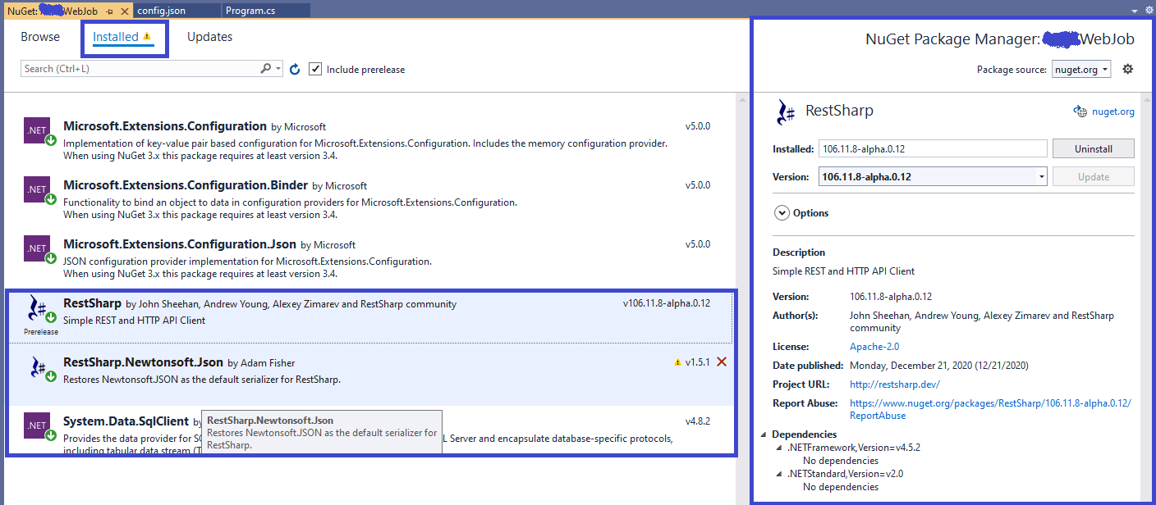Select Microsoft.Extensions.Configuration.Binder package
The width and height of the screenshot is (1156, 505).
click(x=186, y=185)
